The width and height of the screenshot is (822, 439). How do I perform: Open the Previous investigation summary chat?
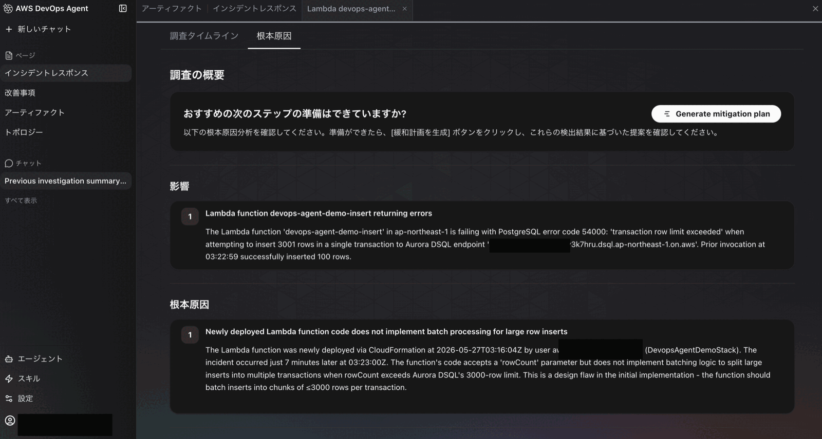66,181
